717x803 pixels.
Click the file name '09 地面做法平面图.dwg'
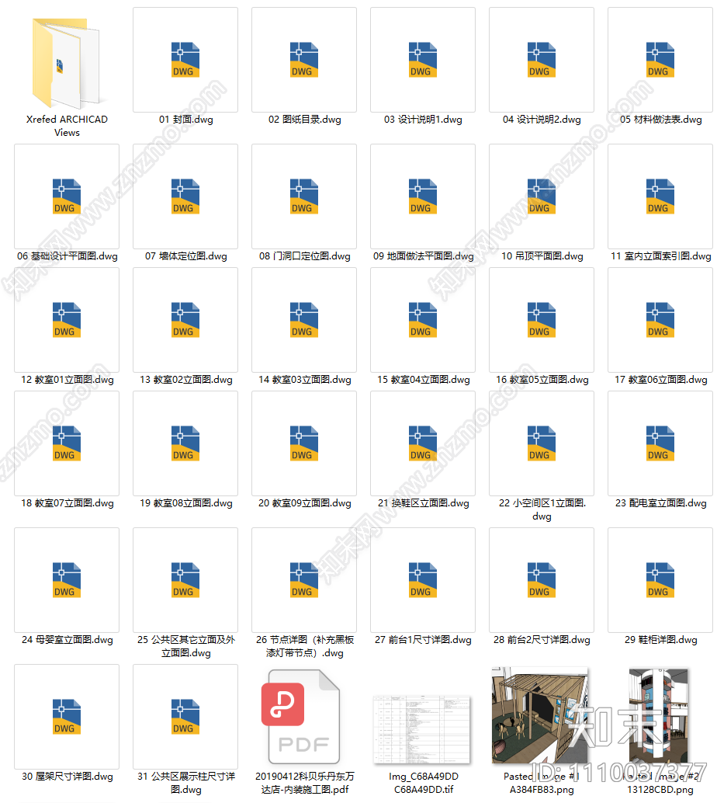423,256
